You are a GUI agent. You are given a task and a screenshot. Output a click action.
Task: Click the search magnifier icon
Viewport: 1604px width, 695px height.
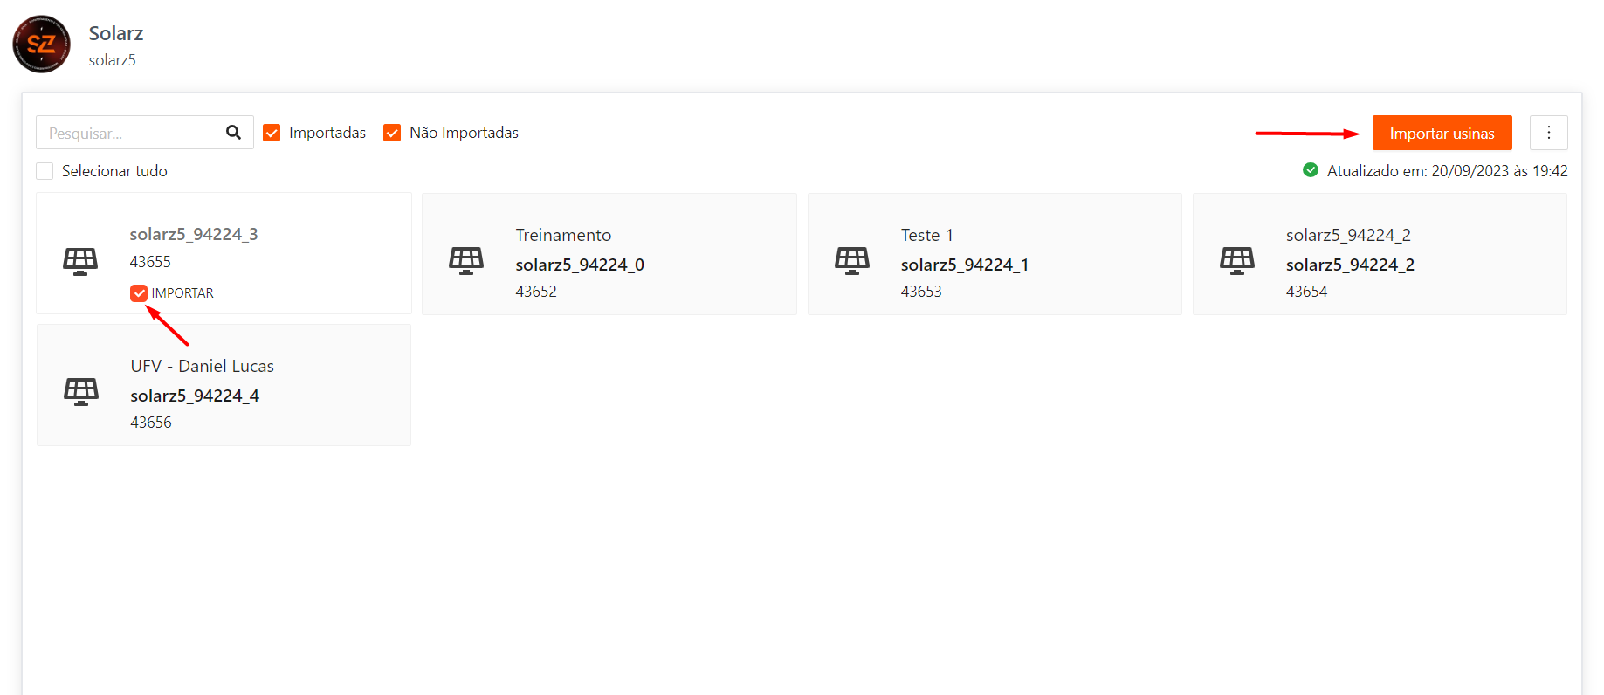233,133
